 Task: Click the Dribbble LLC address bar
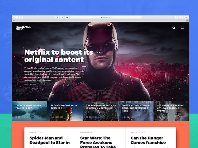106,17
